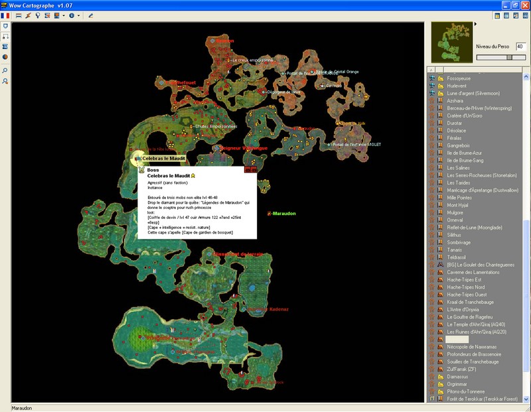The image size is (531, 412).
Task: Click the first panel layout icon at top right
Action: coord(497,15)
